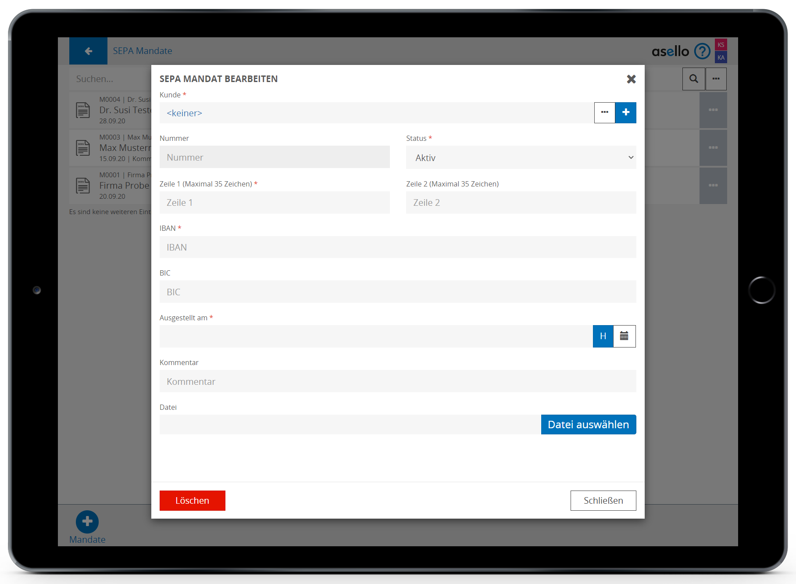796x584 pixels.
Task: Click into the Zeile 1 text field
Action: [x=275, y=203]
